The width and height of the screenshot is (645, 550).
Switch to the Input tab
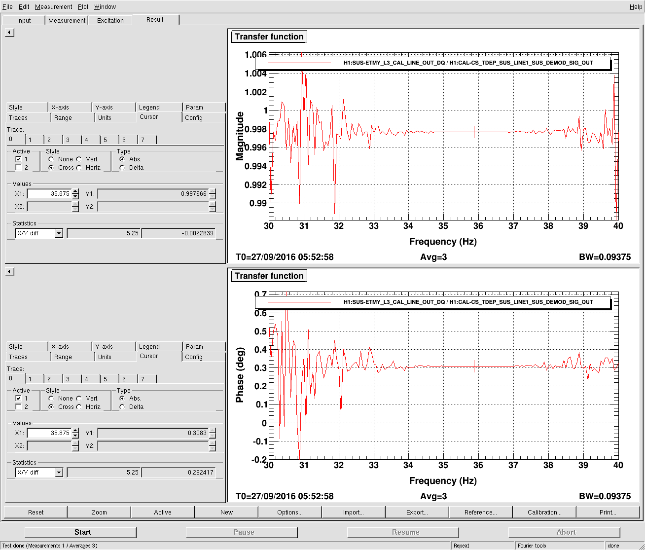tap(24, 21)
